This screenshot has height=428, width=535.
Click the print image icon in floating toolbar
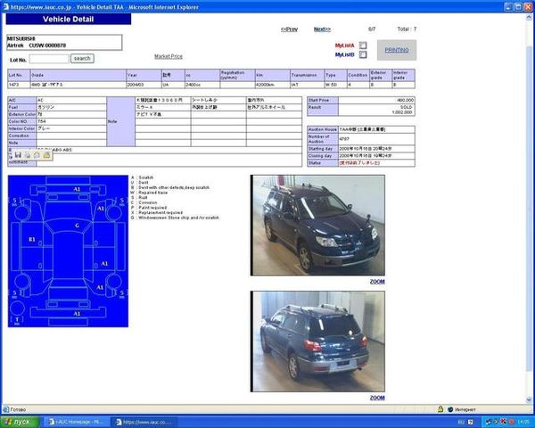pyautogui.click(x=28, y=155)
